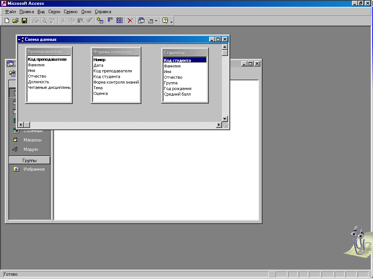Click the red X Clear Layout icon

(x=130, y=21)
